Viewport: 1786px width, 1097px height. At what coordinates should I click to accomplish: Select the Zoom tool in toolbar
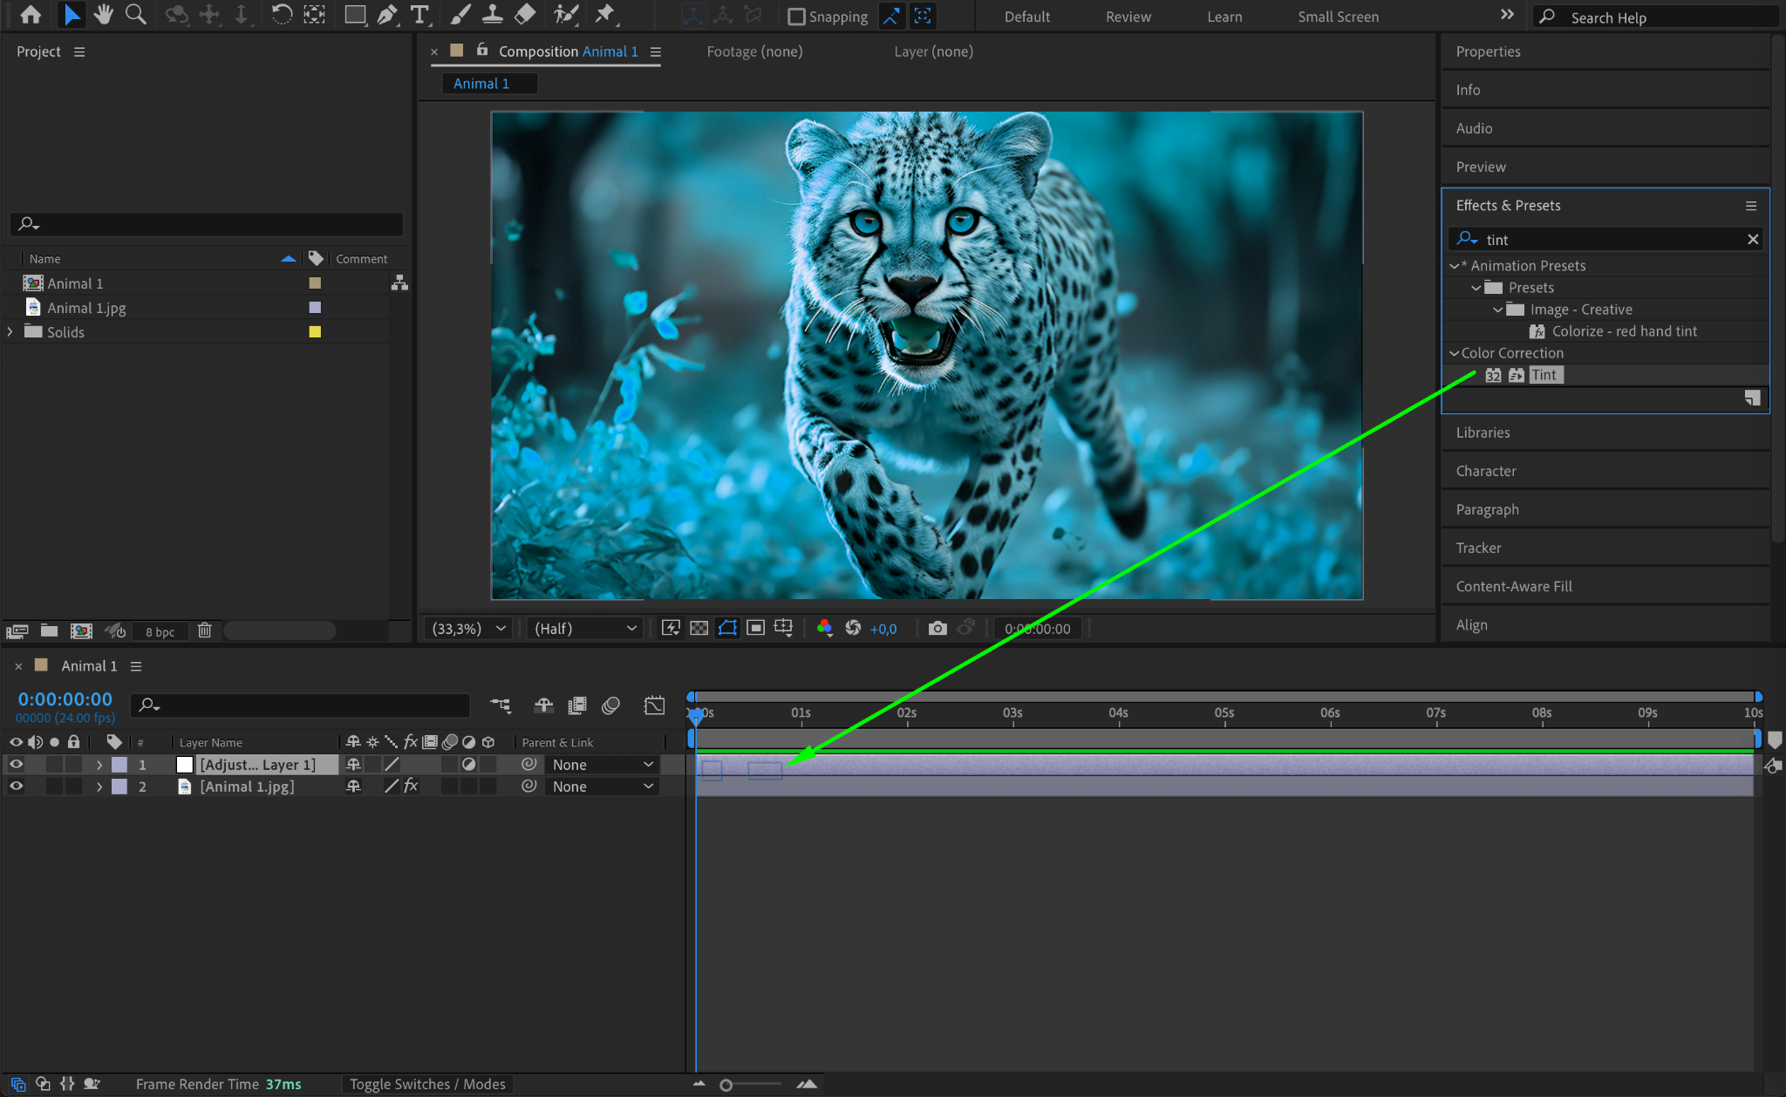pyautogui.click(x=135, y=15)
